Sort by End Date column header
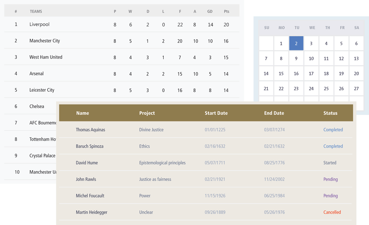This screenshot has height=225, width=369. [x=274, y=113]
